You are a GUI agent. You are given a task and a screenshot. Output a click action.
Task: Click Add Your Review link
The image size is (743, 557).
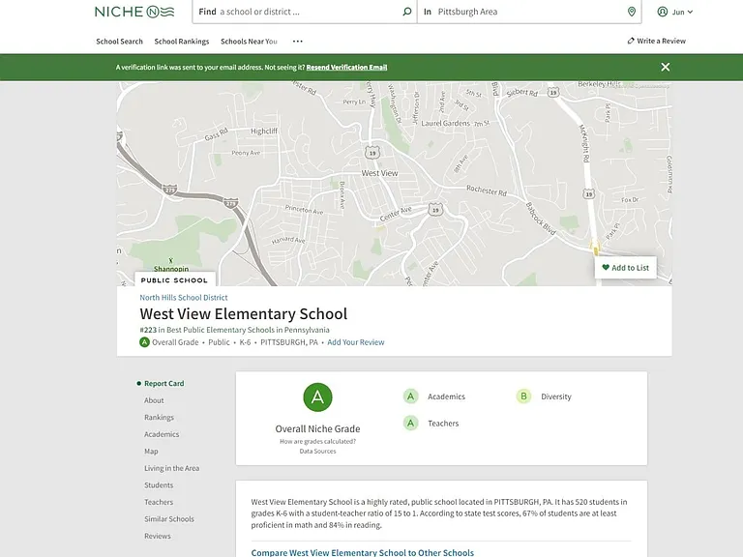coord(355,342)
